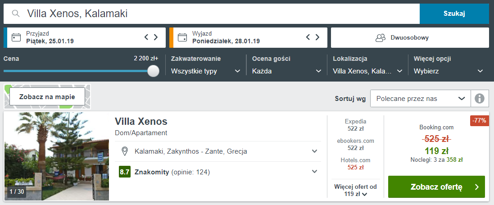The image size is (494, 205).
Task: Open the Villa Xenos photo thumbnail
Action: tap(56, 156)
